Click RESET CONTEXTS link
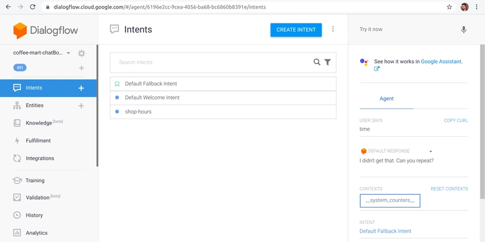The image size is (485, 242). [449, 189]
